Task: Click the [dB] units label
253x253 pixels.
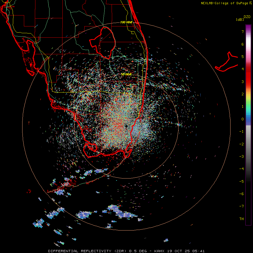Action: pyautogui.click(x=240, y=19)
